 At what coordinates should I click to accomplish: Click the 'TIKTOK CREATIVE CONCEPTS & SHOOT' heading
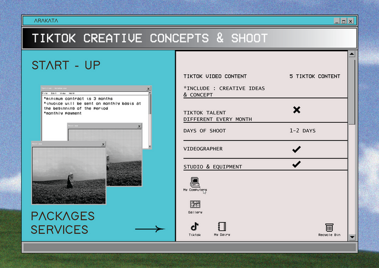click(150, 38)
